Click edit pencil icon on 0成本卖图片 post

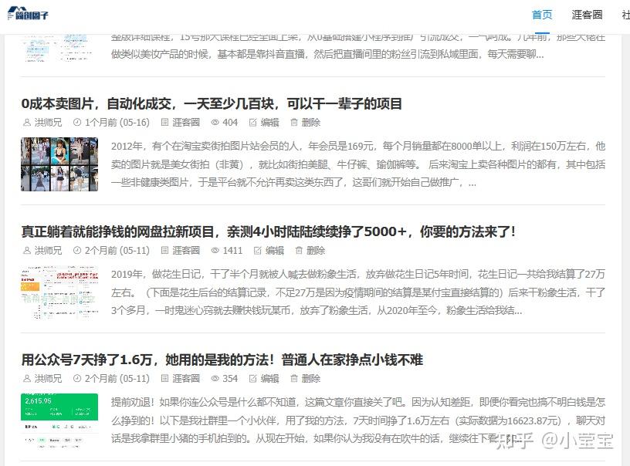[x=252, y=123]
